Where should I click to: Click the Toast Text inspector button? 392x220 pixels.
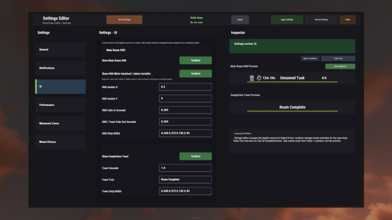point(338,58)
